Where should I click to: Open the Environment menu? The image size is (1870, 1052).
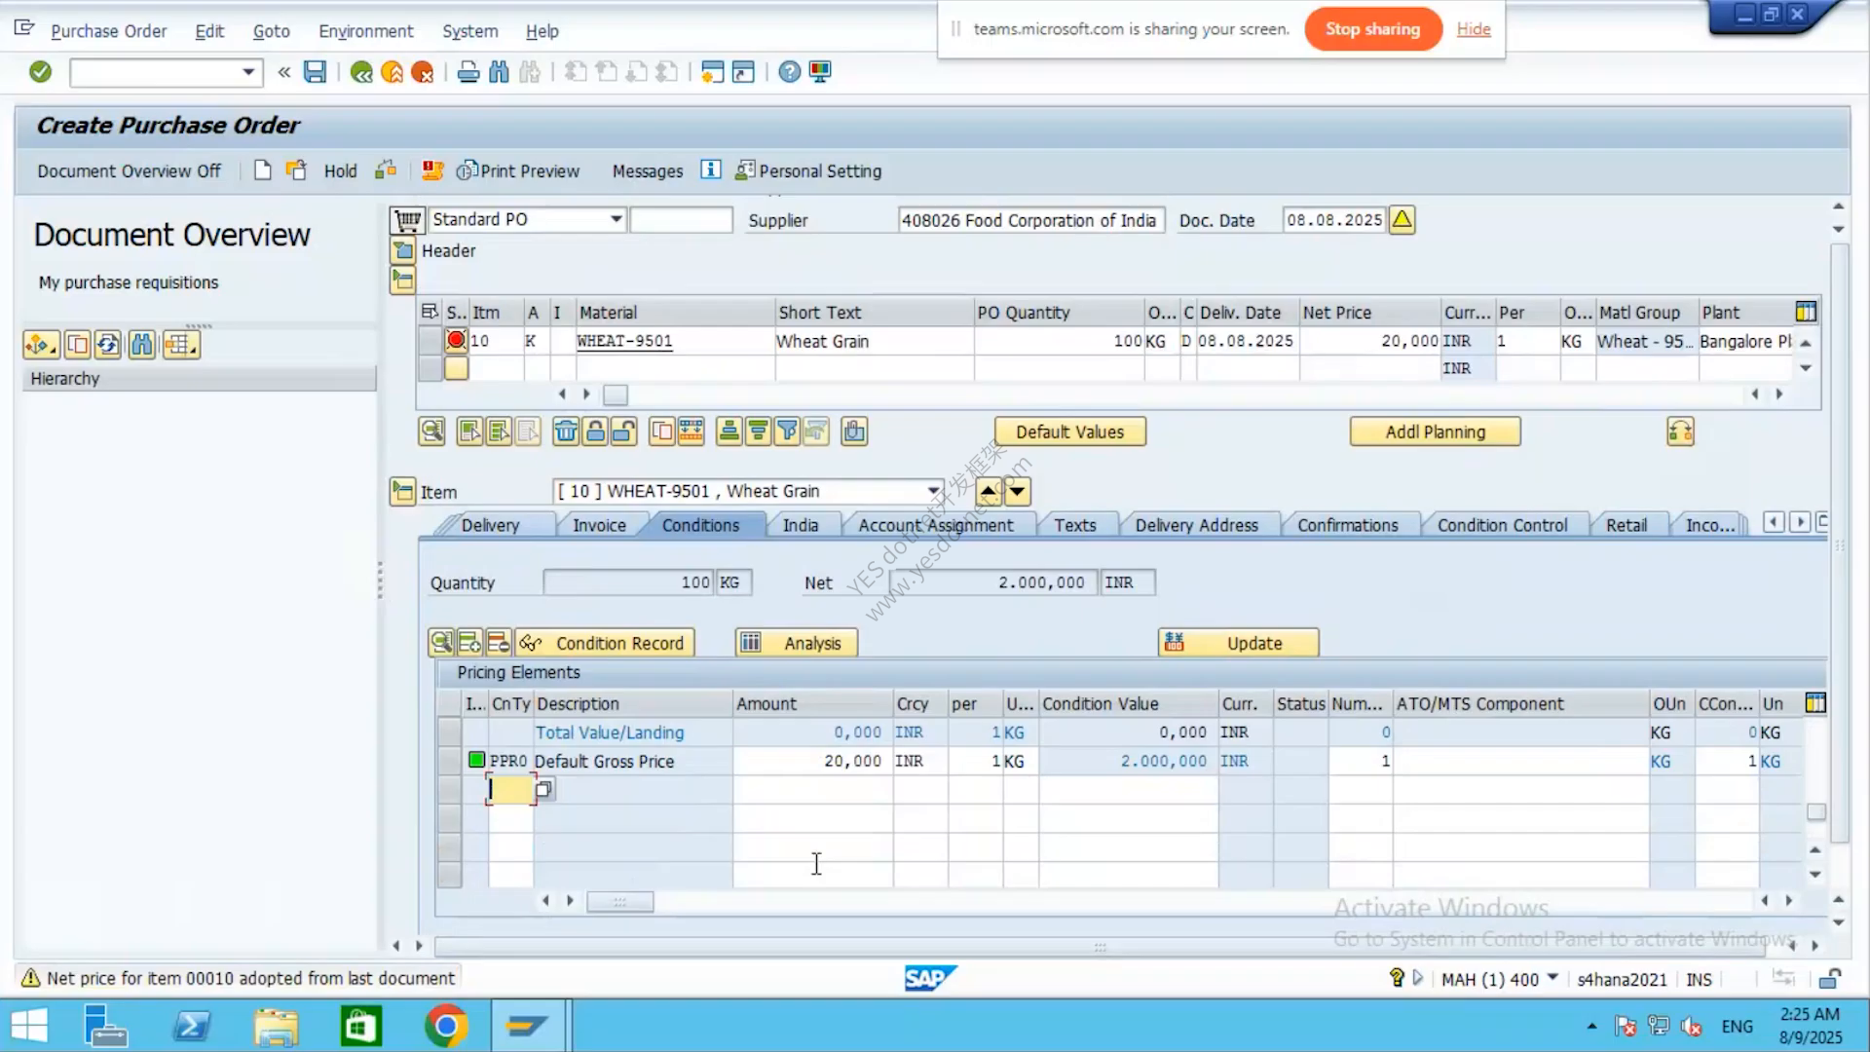coord(365,31)
